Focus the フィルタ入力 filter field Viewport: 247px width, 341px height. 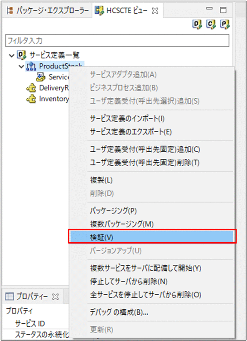click(117, 40)
